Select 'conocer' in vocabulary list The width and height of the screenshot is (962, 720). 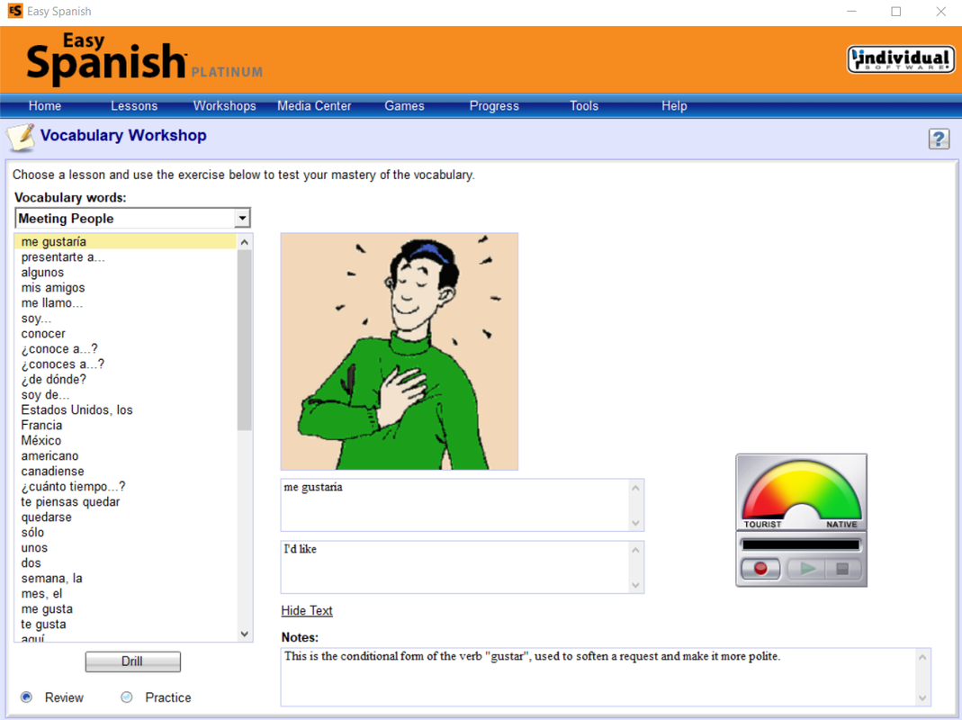125,334
